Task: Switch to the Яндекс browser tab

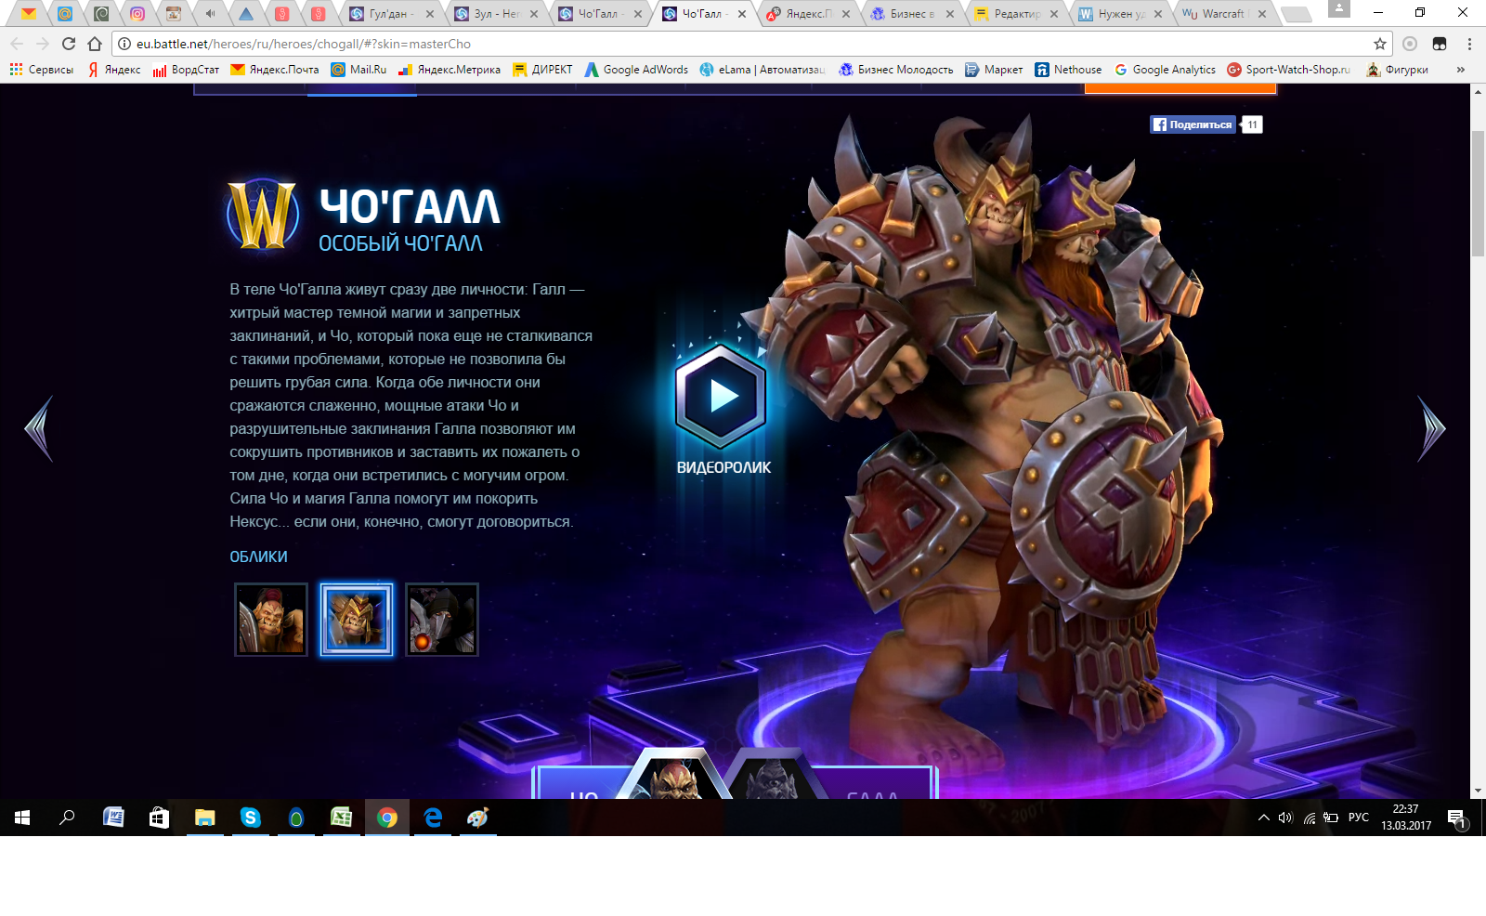Action: [806, 14]
